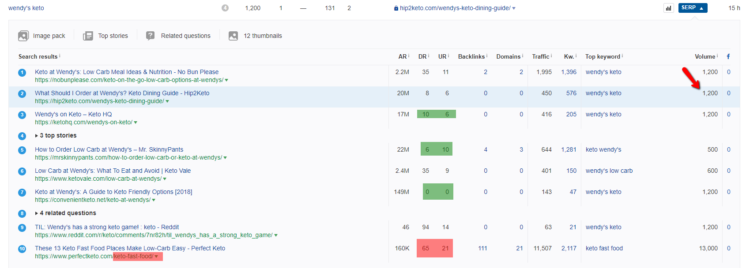Viewport: 746px width, 268px height.
Task: Click position badge 10 for Perfect Keto result
Action: (x=22, y=249)
